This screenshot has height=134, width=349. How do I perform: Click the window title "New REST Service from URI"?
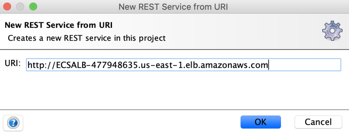click(173, 7)
